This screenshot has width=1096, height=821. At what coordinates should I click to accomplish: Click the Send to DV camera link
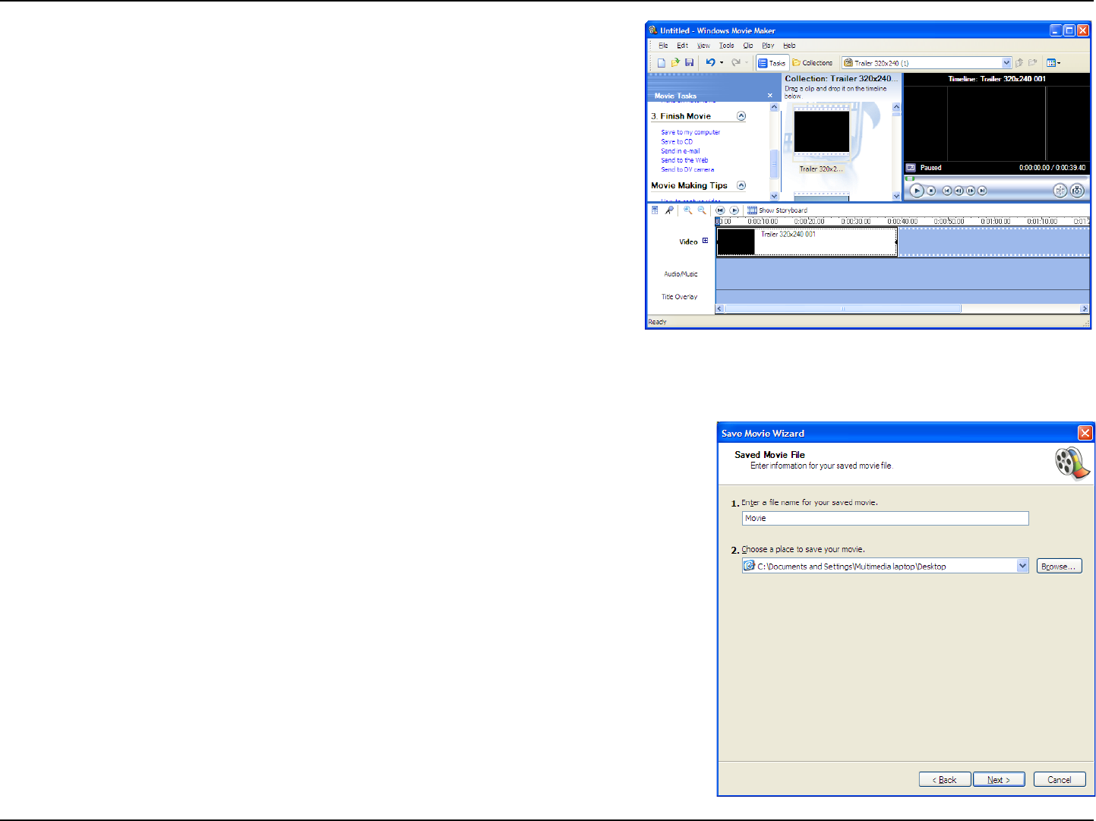687,169
